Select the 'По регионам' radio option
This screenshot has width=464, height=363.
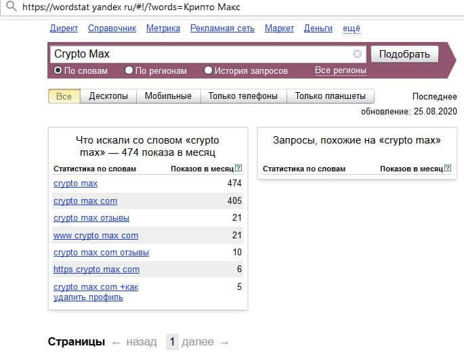[x=129, y=70]
